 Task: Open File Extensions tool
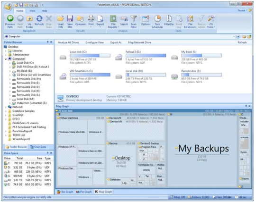(190, 21)
